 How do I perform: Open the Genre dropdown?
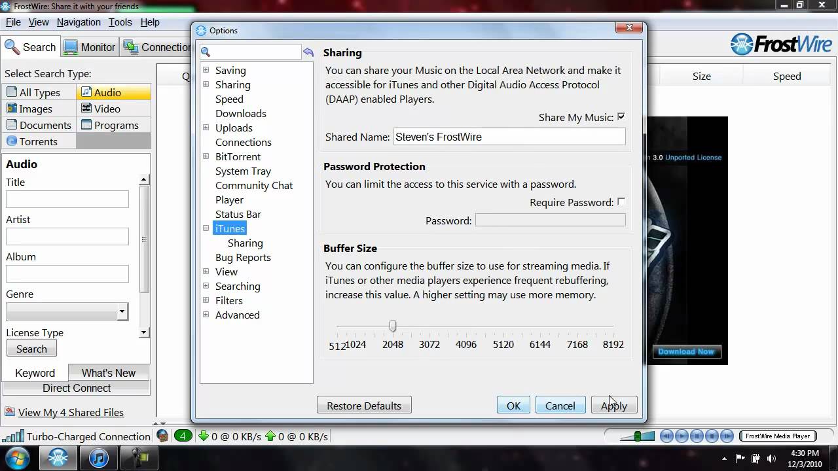(122, 312)
